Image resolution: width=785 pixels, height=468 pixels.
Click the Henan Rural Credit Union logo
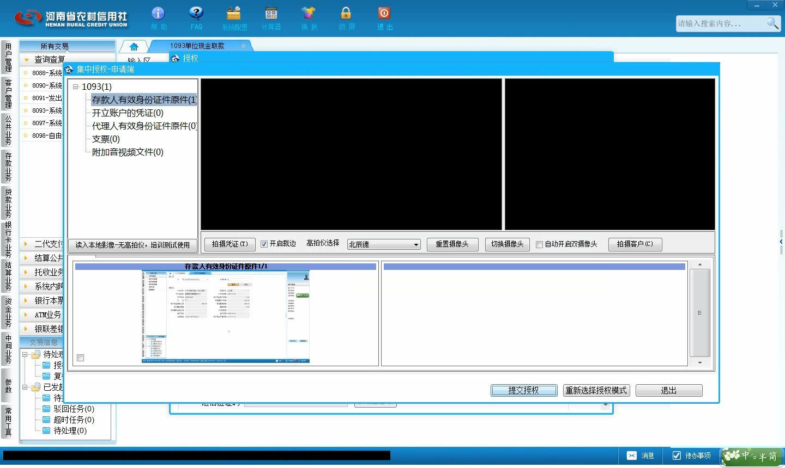coord(70,18)
